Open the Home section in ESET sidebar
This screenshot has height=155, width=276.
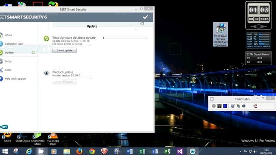(x=8, y=35)
